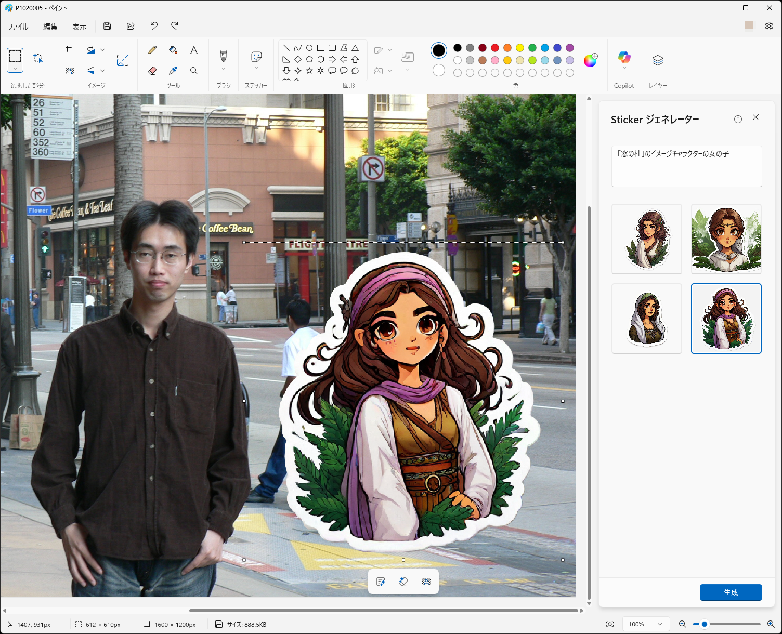Select the Pencil tool

coord(152,50)
